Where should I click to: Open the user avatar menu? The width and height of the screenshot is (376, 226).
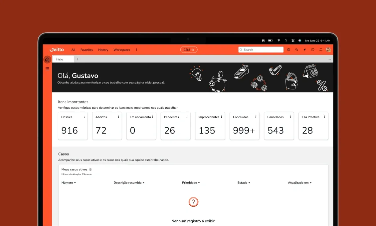click(x=328, y=50)
